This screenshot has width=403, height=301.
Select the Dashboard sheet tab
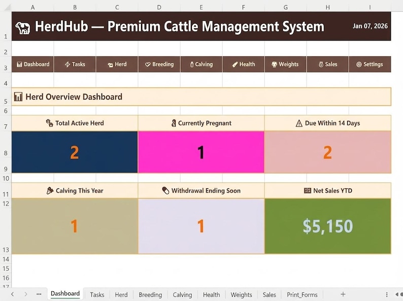click(65, 294)
